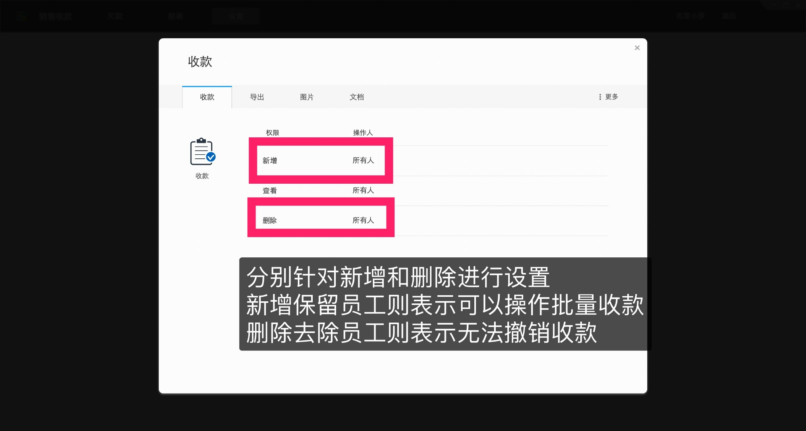Image resolution: width=806 pixels, height=431 pixels.
Task: Change the 所有人 operator for 删除 permission
Action: [x=362, y=220]
